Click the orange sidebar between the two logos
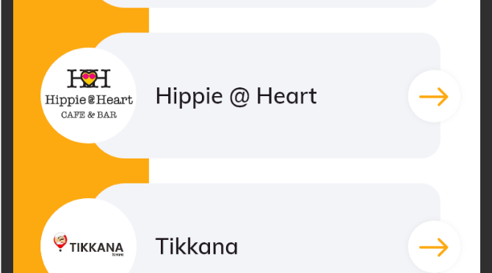 [81, 171]
